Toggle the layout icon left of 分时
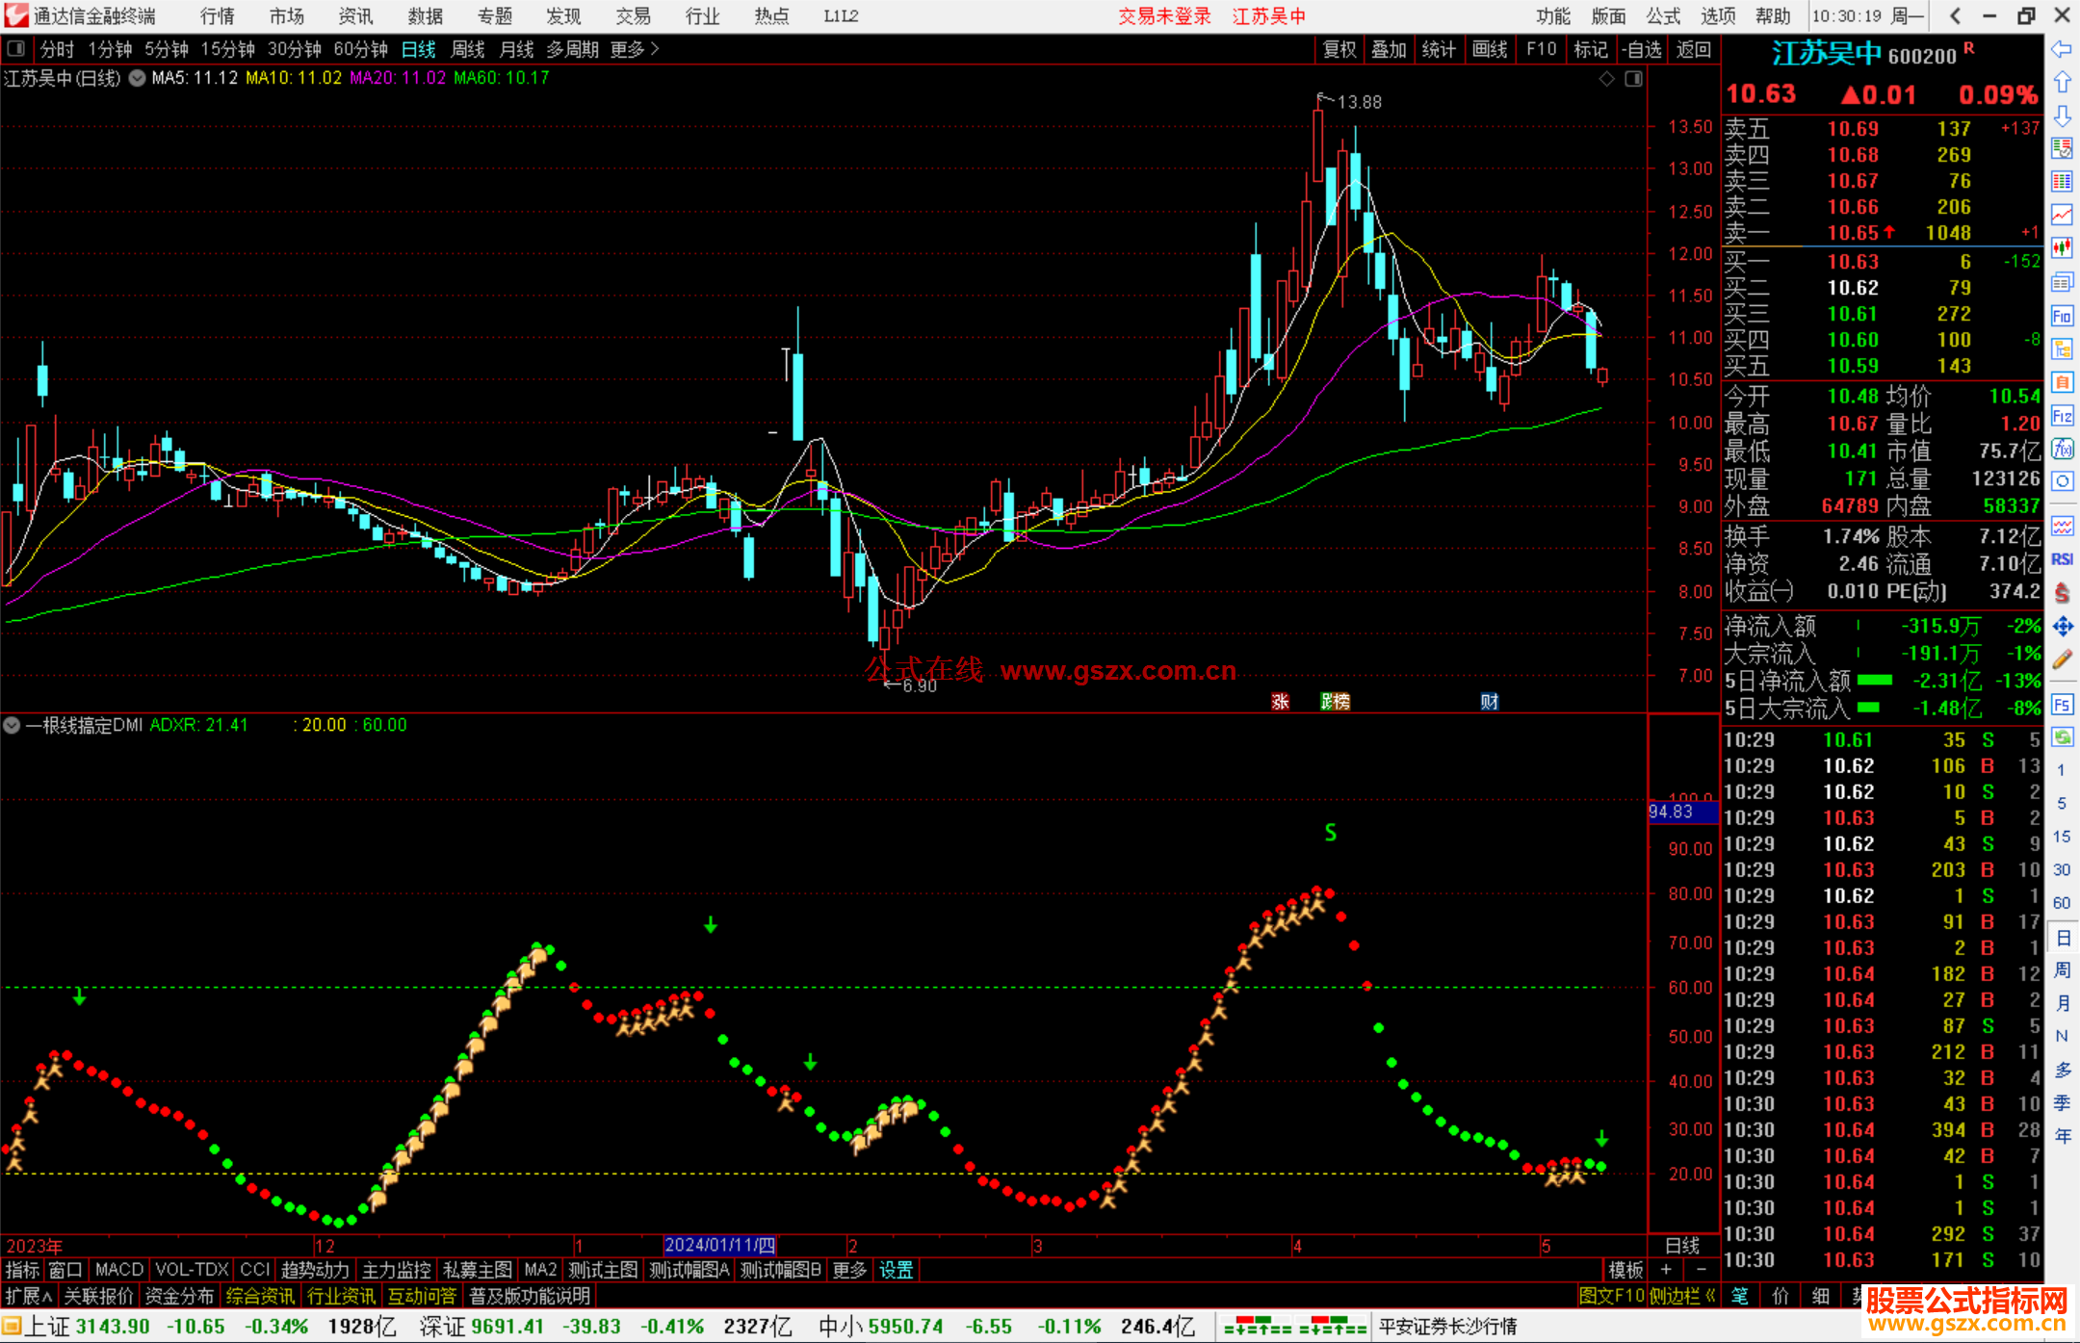The height and width of the screenshot is (1343, 2080). [16, 49]
